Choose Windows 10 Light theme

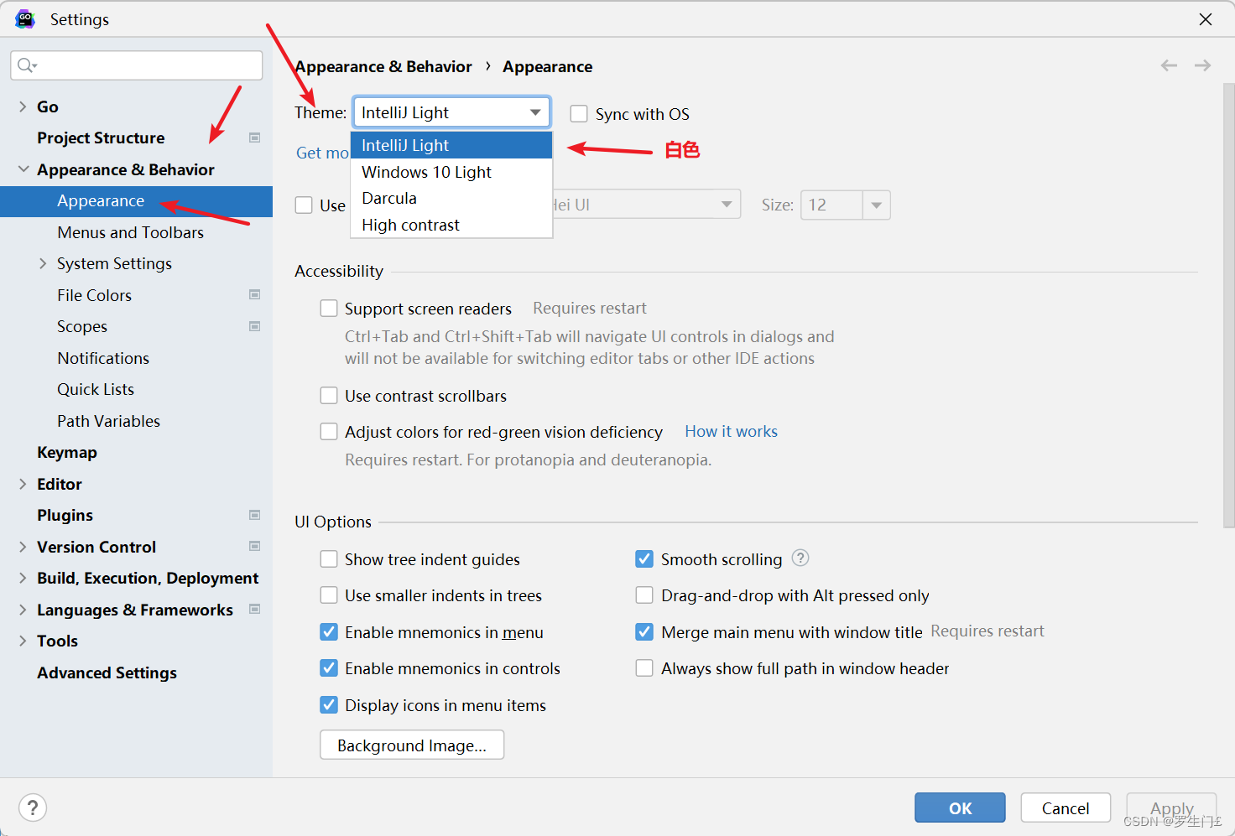451,172
